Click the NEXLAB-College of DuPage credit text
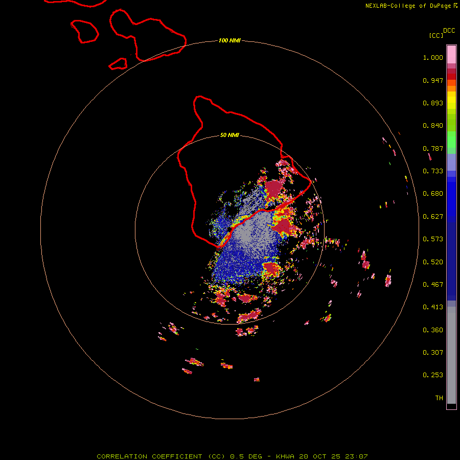460x460 pixels. (x=408, y=6)
